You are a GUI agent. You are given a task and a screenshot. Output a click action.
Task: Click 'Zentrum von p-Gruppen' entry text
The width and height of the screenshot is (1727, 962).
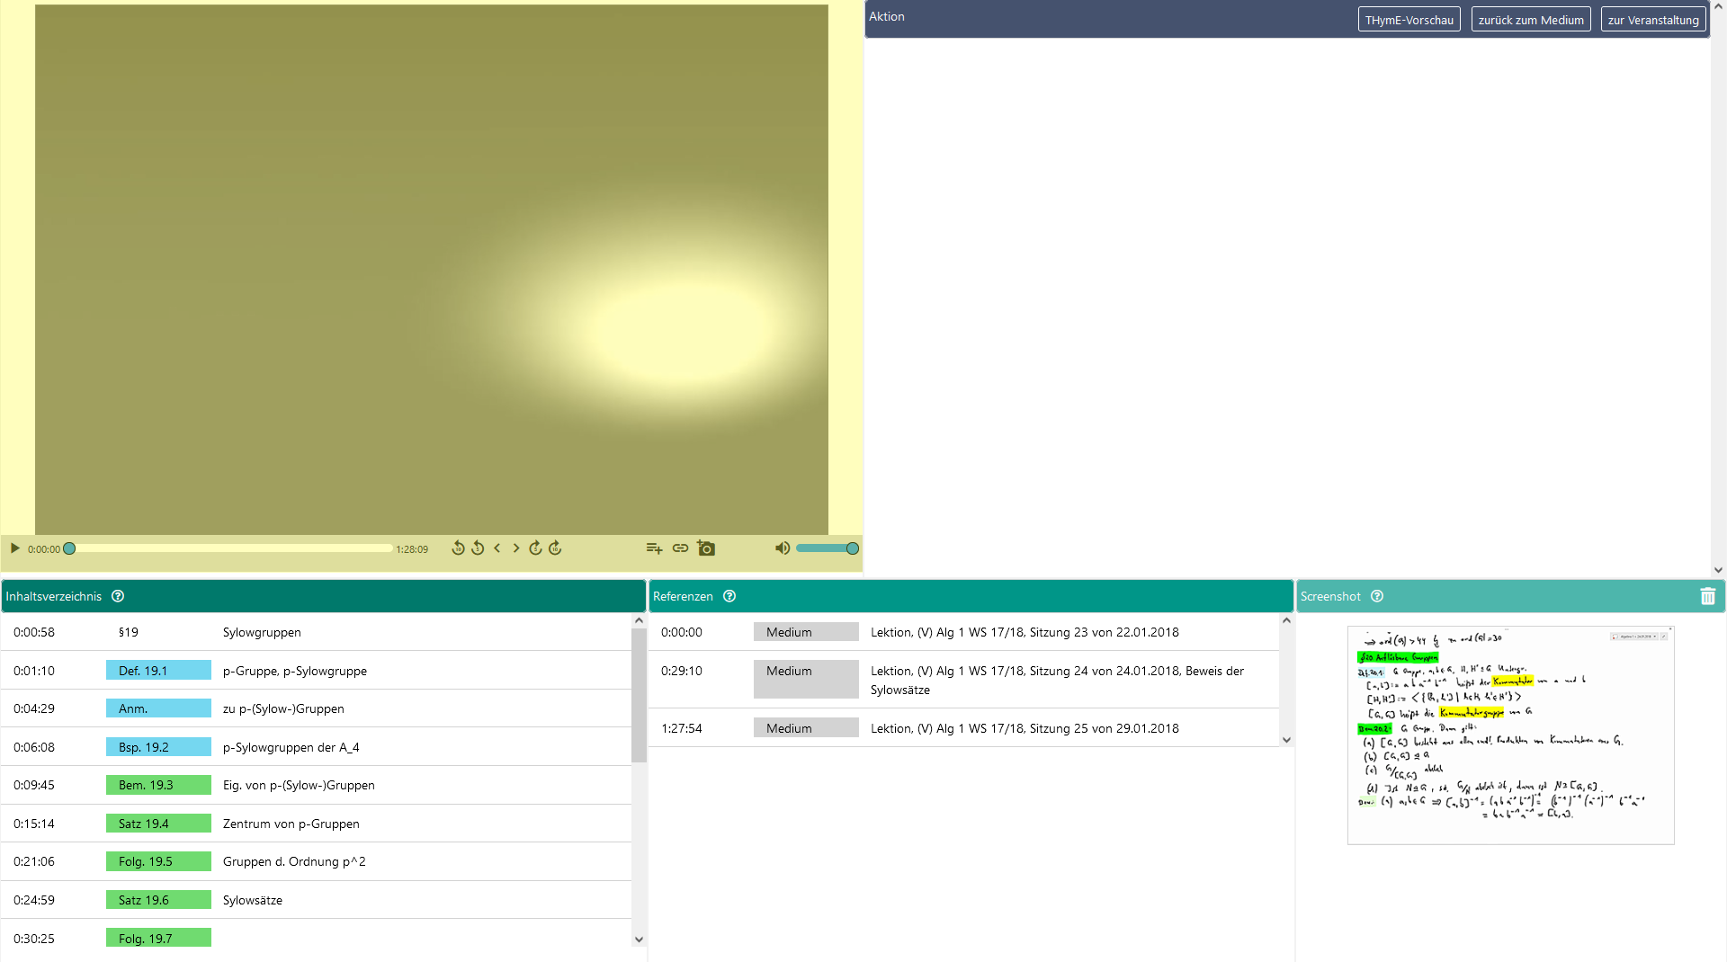(291, 824)
